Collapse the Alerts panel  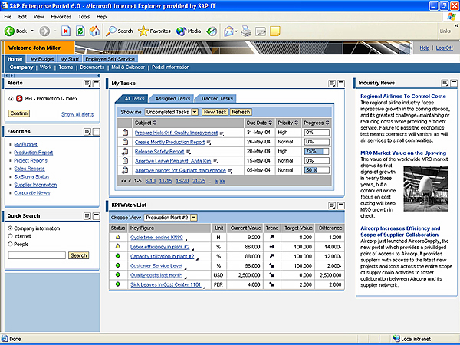coord(97,84)
